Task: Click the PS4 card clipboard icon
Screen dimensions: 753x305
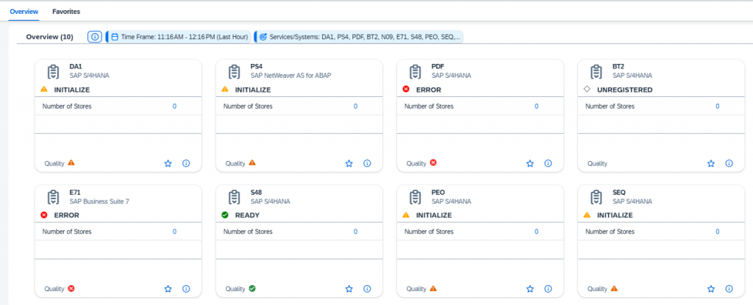Action: point(235,71)
